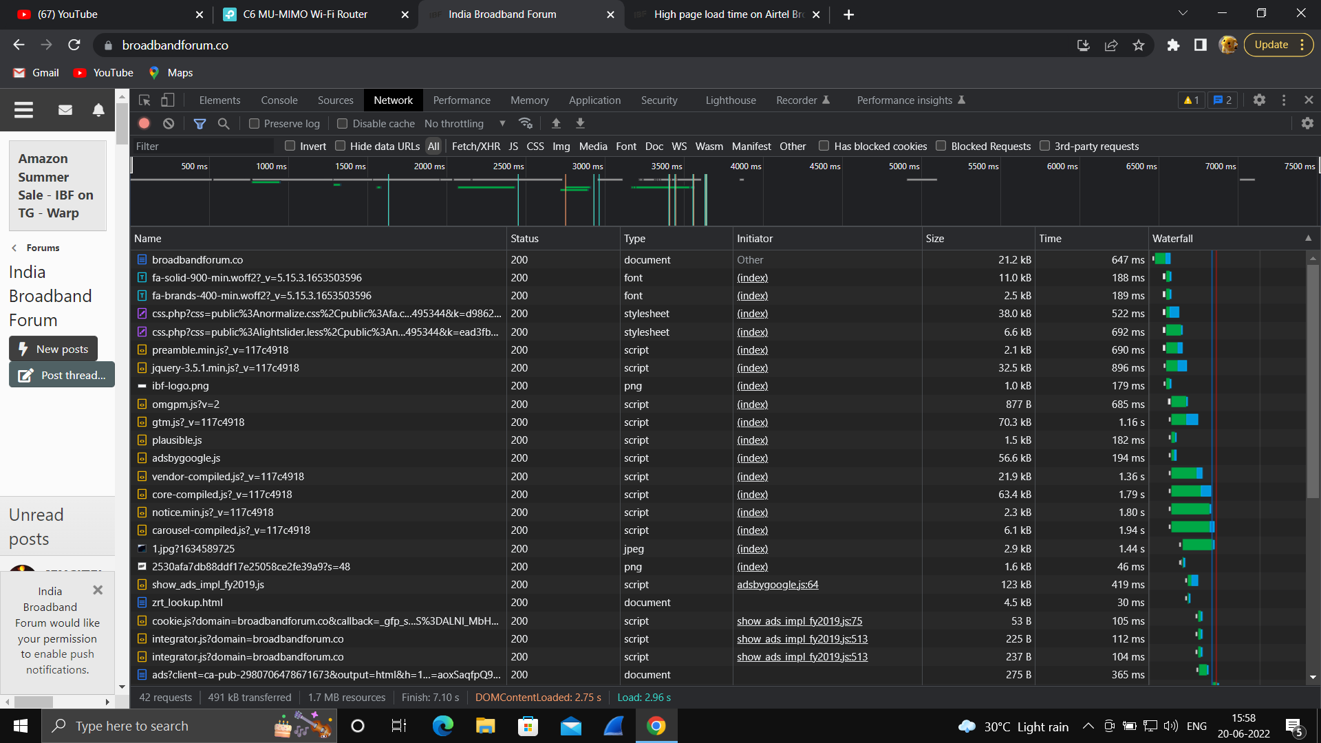This screenshot has width=1321, height=743.
Task: Click the Waterfall column sort arrow
Action: coord(1308,238)
